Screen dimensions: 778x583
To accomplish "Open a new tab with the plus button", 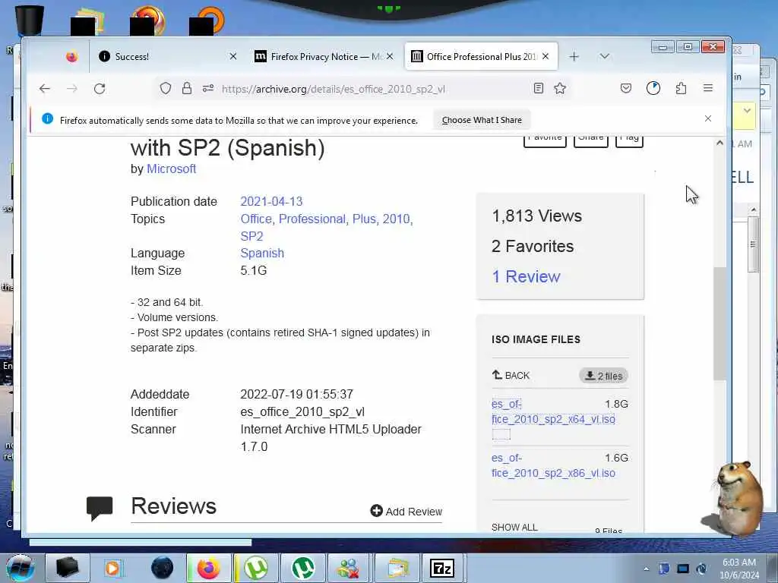I will pyautogui.click(x=574, y=56).
